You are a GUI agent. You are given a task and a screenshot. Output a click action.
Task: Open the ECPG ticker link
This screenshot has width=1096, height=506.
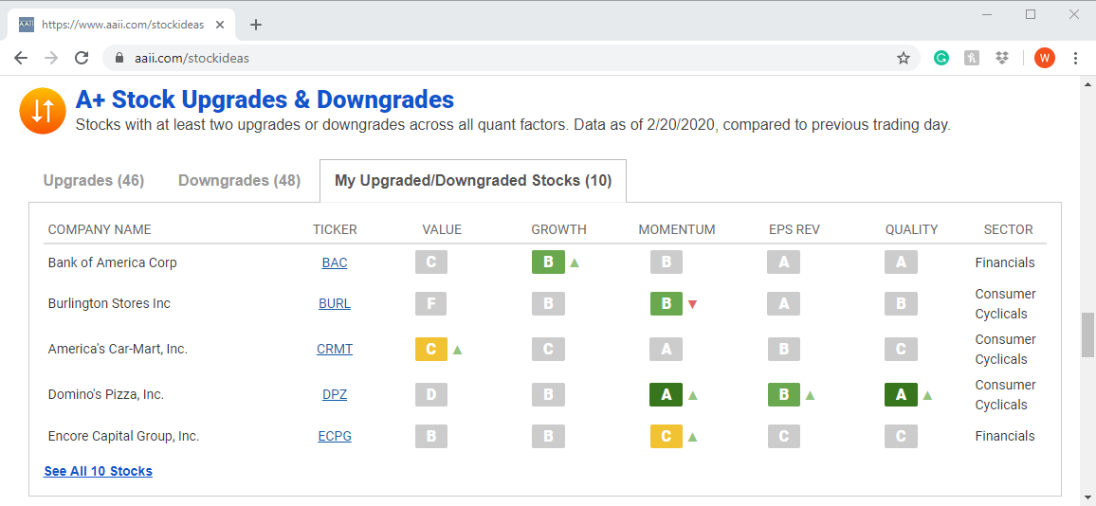pos(335,436)
